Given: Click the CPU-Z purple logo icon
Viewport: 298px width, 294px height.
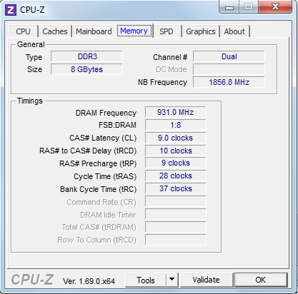Looking at the screenshot, I should point(11,10).
